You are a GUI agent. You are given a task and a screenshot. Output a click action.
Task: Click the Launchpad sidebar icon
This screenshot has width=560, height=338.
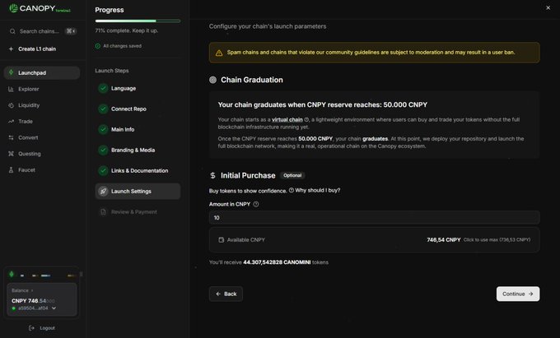pyautogui.click(x=11, y=72)
